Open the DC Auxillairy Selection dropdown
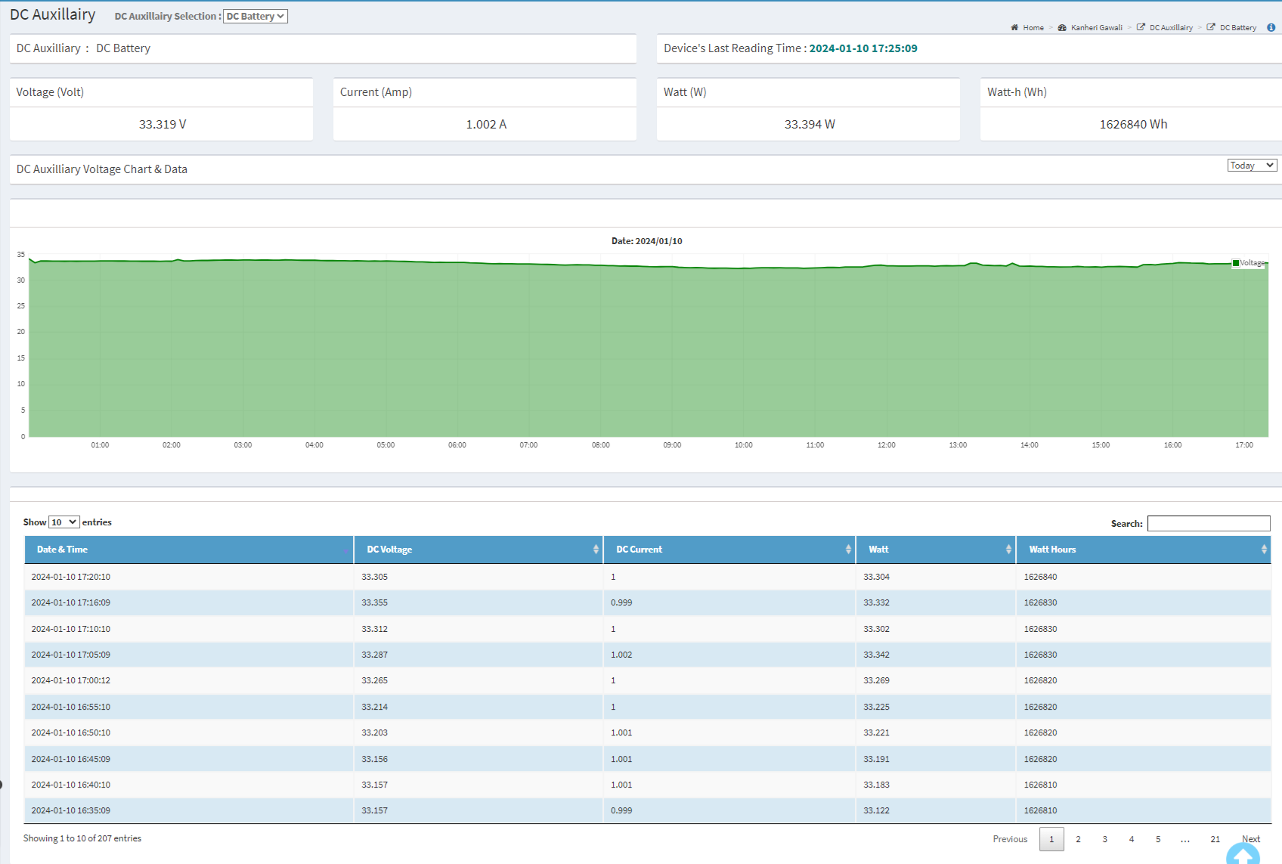The image size is (1282, 864). [255, 17]
